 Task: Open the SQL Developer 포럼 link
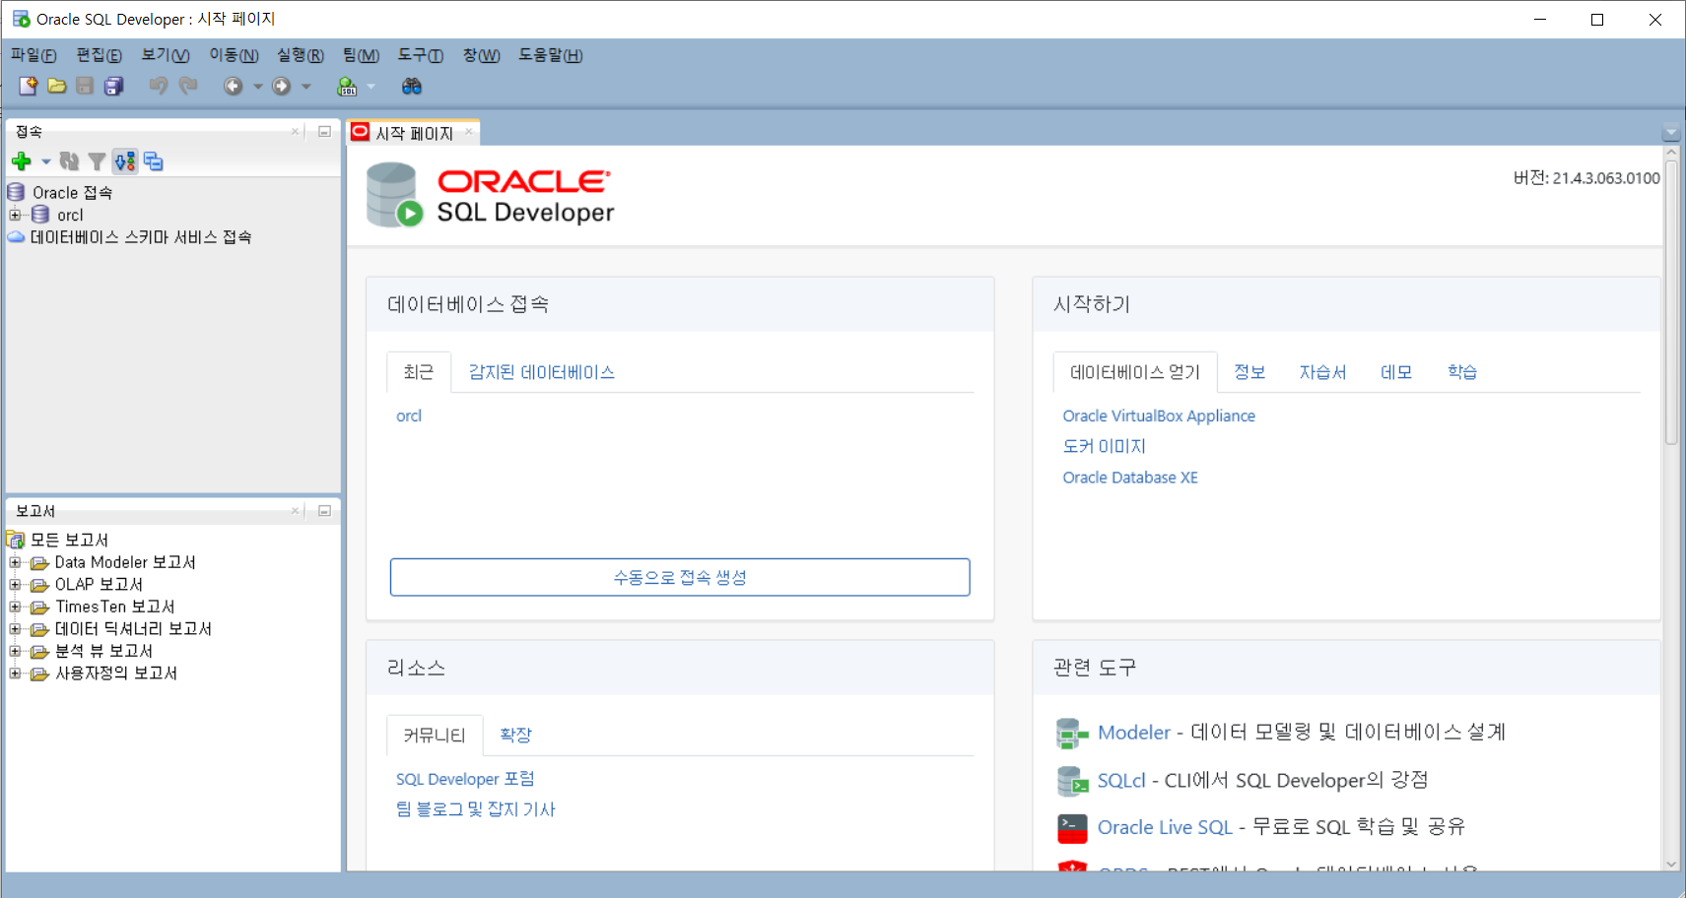click(465, 779)
